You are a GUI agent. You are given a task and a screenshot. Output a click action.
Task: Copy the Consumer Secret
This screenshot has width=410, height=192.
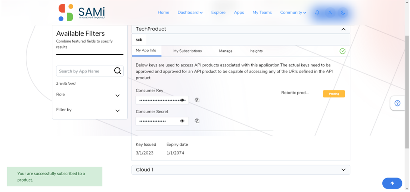(x=197, y=121)
